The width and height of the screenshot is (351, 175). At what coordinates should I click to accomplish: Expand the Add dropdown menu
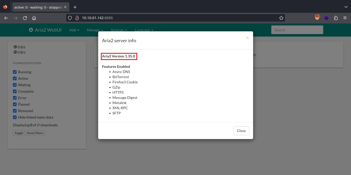74,30
